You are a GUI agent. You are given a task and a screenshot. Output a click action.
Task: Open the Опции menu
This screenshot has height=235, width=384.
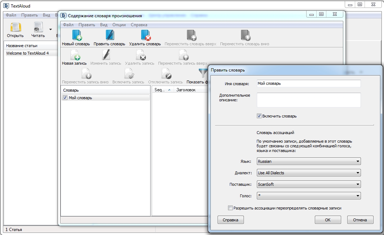[x=119, y=25]
